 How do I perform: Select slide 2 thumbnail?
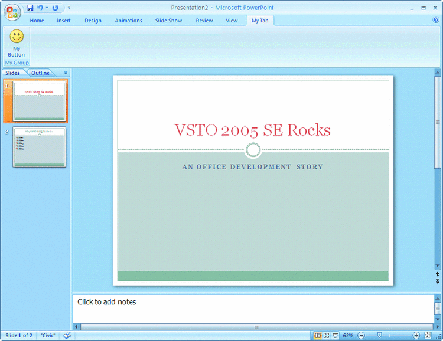[x=39, y=147]
